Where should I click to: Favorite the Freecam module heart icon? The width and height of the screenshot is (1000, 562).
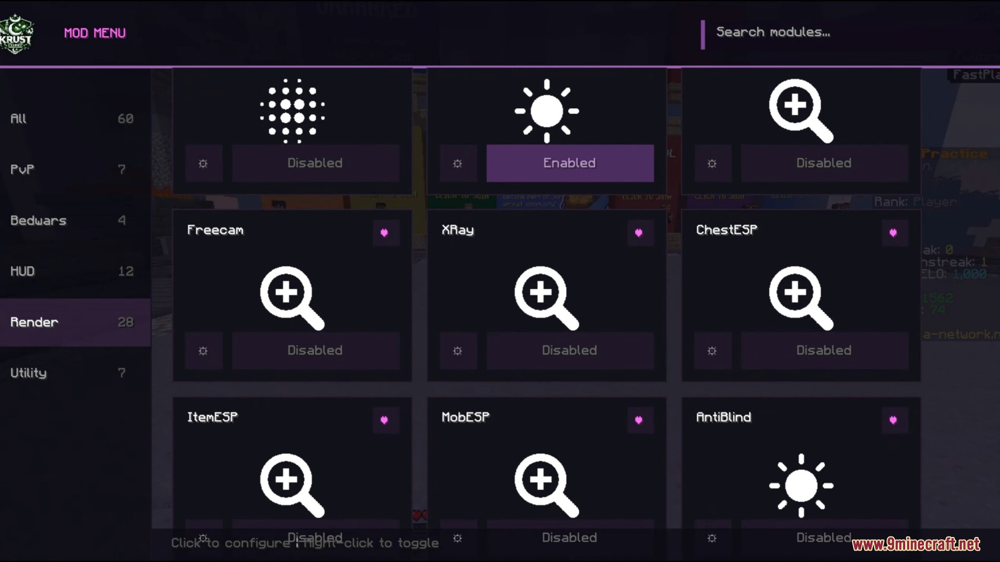point(385,233)
